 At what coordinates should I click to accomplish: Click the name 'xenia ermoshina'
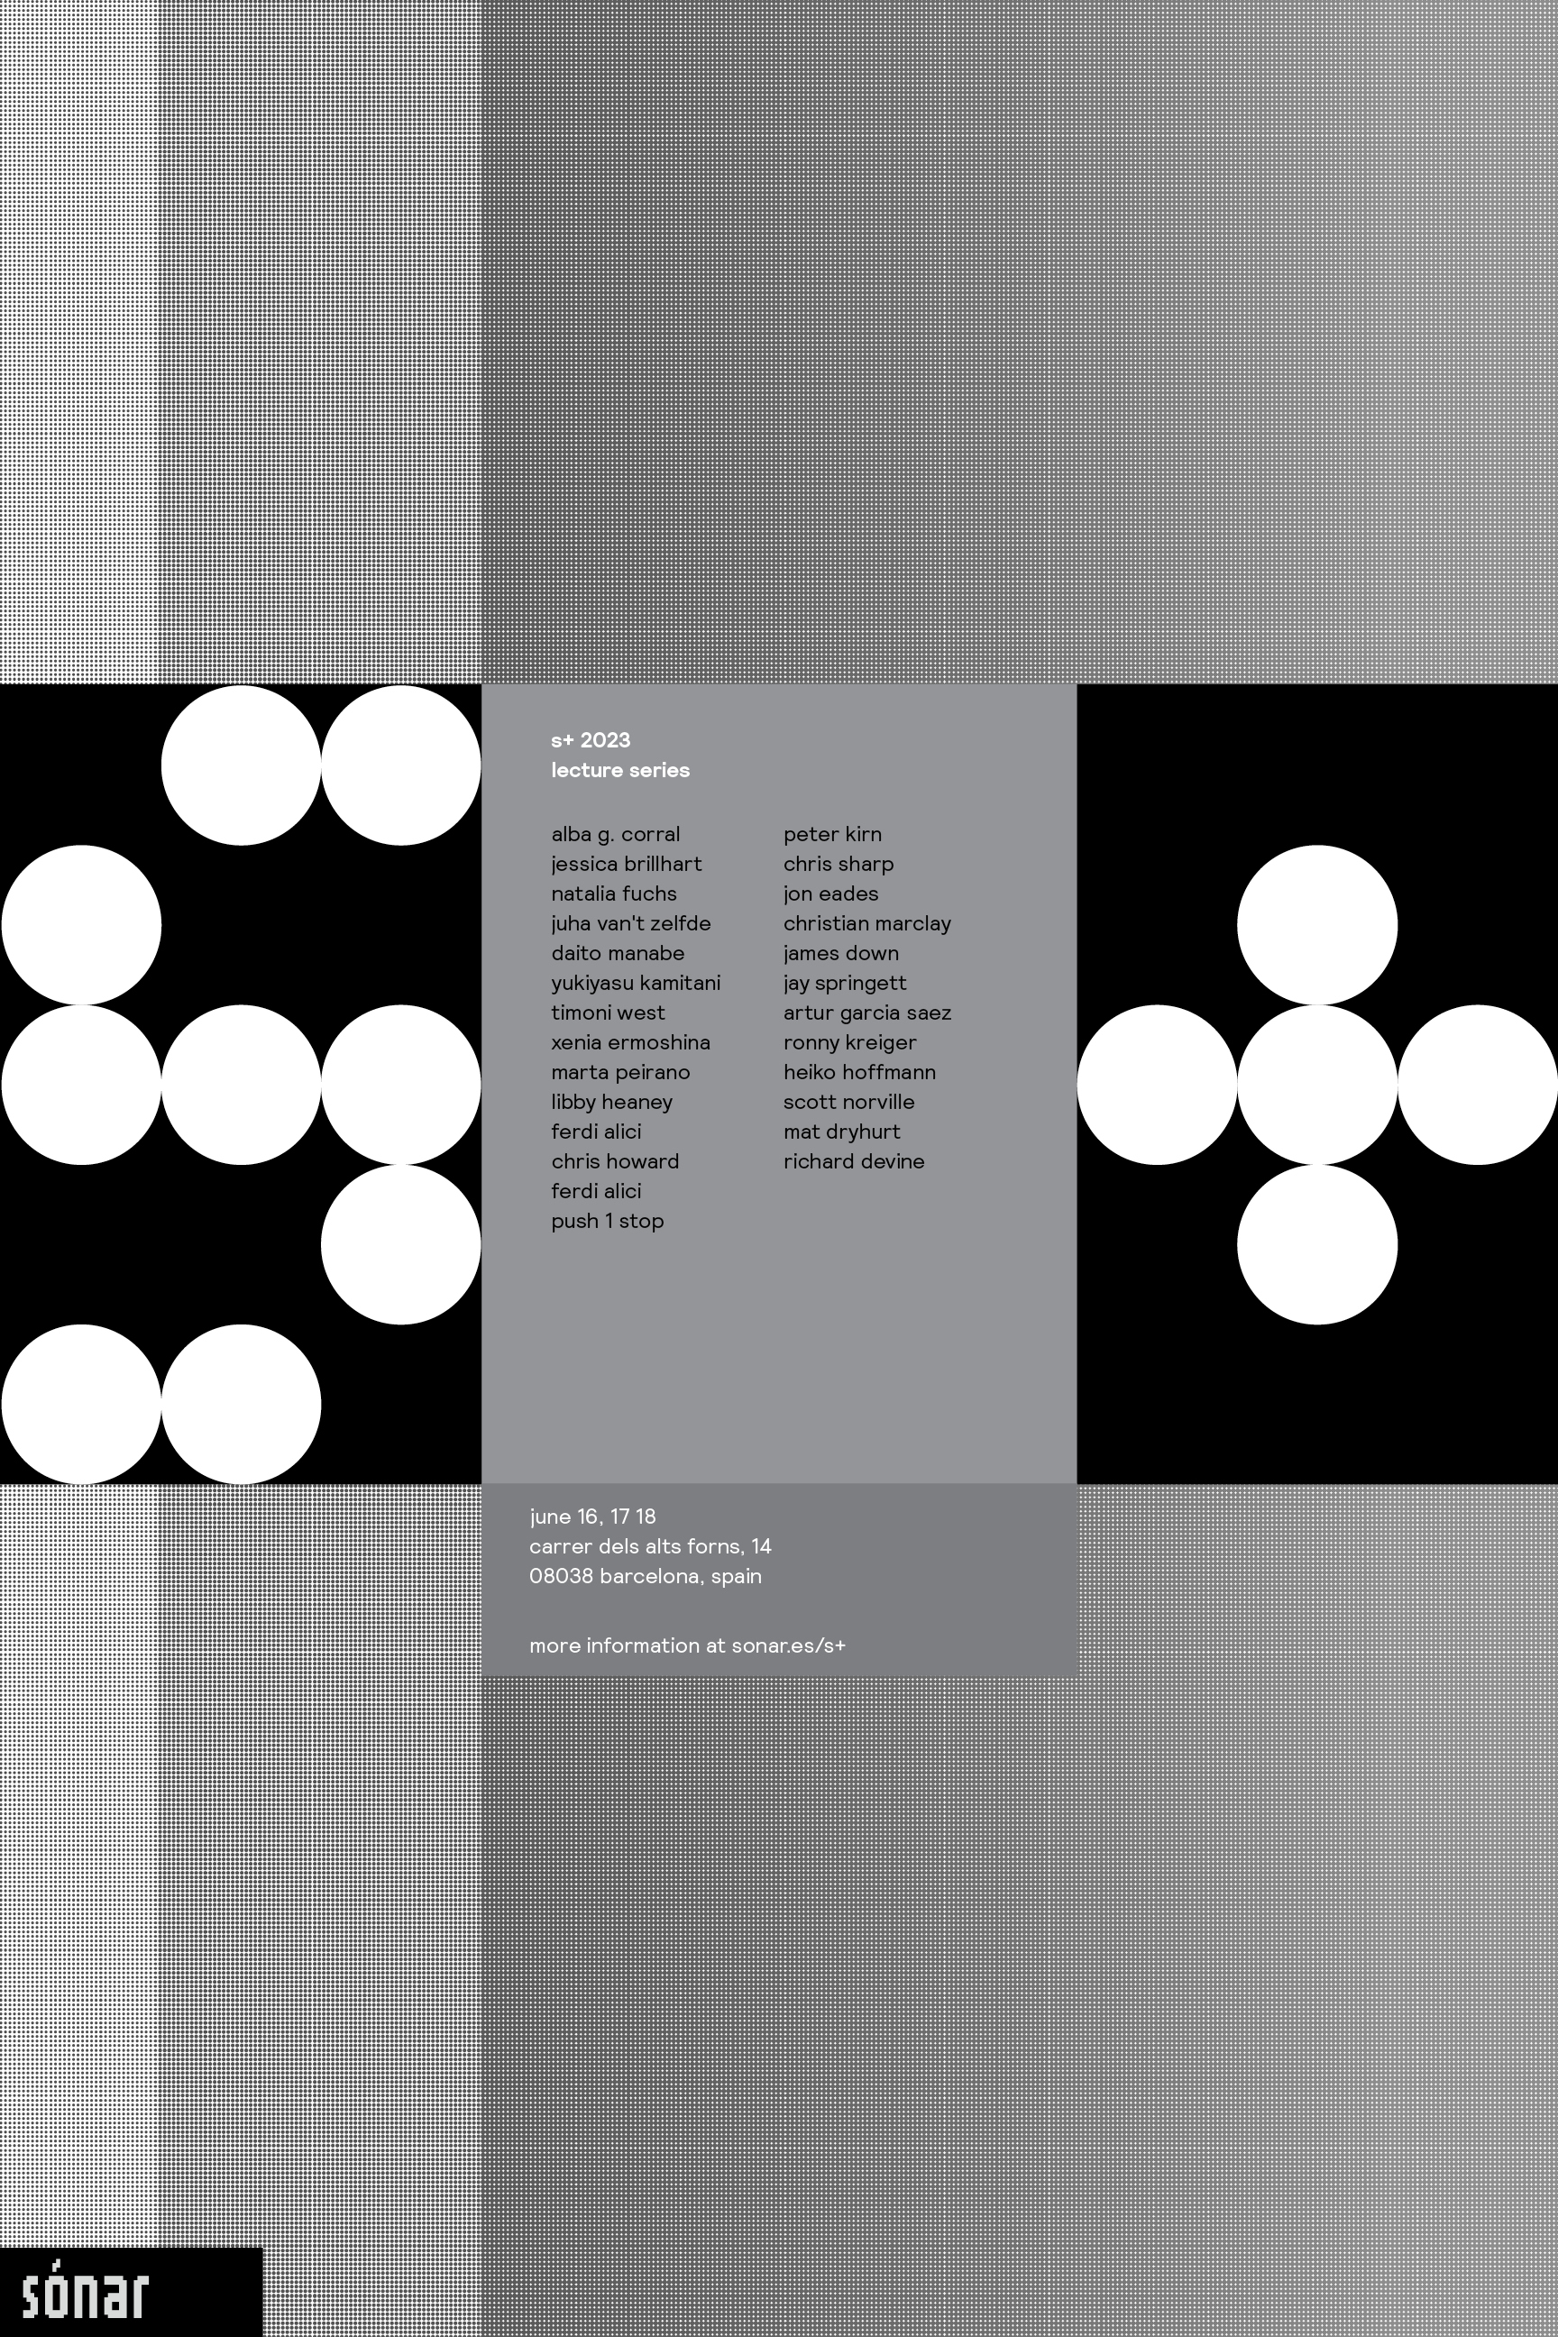pyautogui.click(x=631, y=1043)
